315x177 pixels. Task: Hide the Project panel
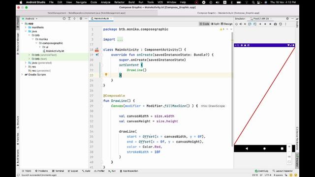pyautogui.click(x=86, y=19)
